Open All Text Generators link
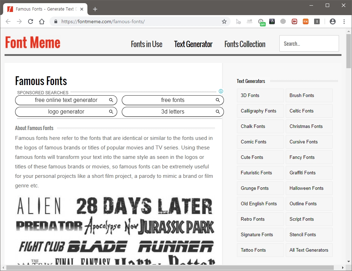This screenshot has width=352, height=271. [x=309, y=250]
